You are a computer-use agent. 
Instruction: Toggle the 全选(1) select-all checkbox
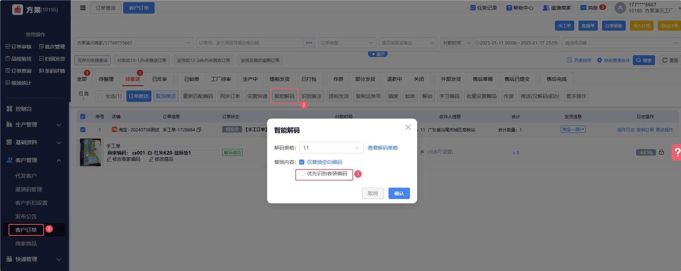[100, 96]
